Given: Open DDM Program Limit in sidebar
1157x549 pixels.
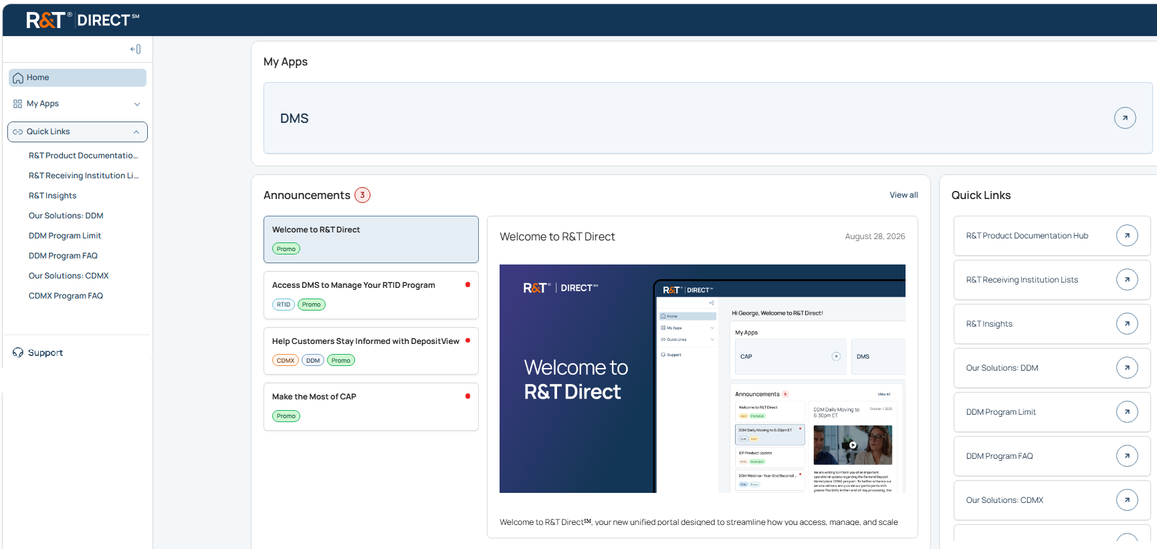Looking at the screenshot, I should pos(65,236).
